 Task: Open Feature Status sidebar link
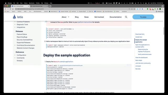(x=22, y=34)
